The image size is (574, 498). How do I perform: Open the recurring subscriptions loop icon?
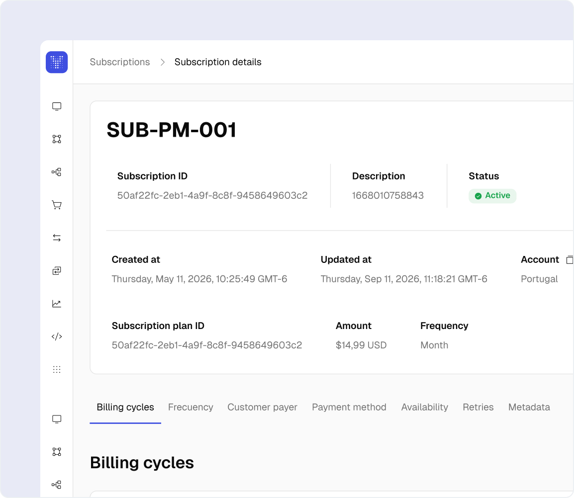[57, 271]
